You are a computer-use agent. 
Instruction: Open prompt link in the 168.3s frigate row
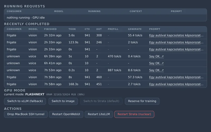coord(176,84)
